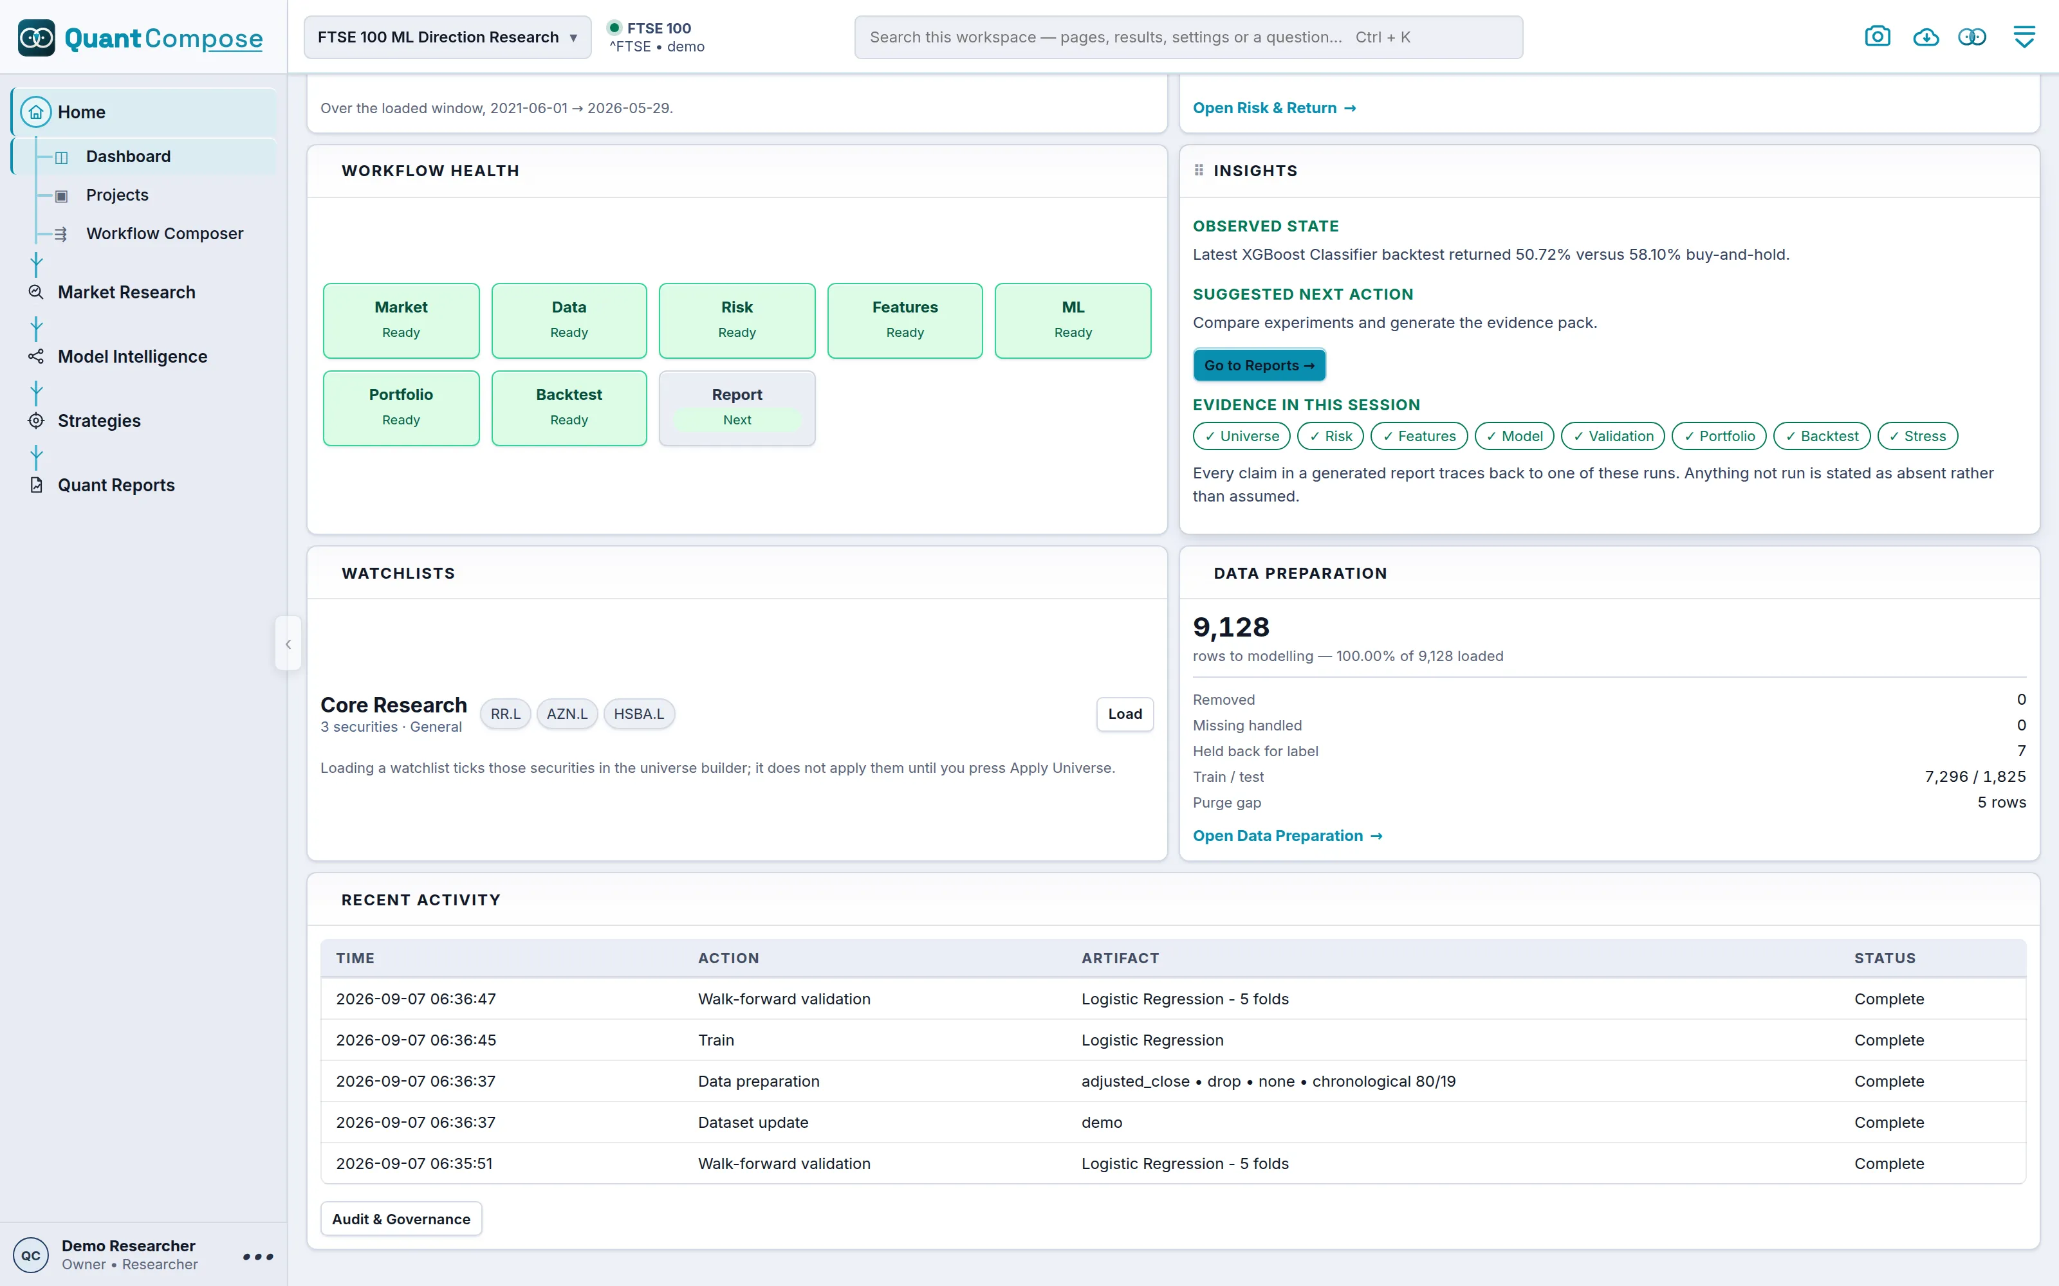Open the Audit & Governance button
This screenshot has height=1286, width=2059.
click(x=401, y=1219)
